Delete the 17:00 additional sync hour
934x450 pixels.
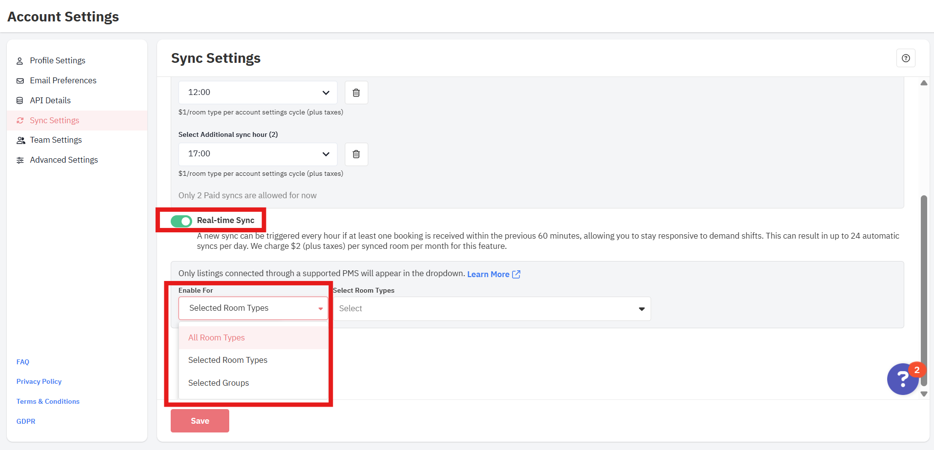pos(356,154)
